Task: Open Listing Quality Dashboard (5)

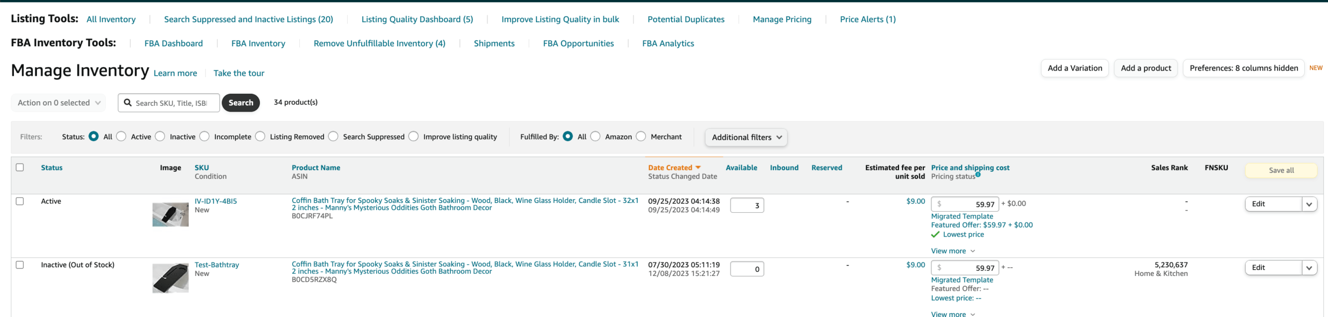Action: [417, 19]
